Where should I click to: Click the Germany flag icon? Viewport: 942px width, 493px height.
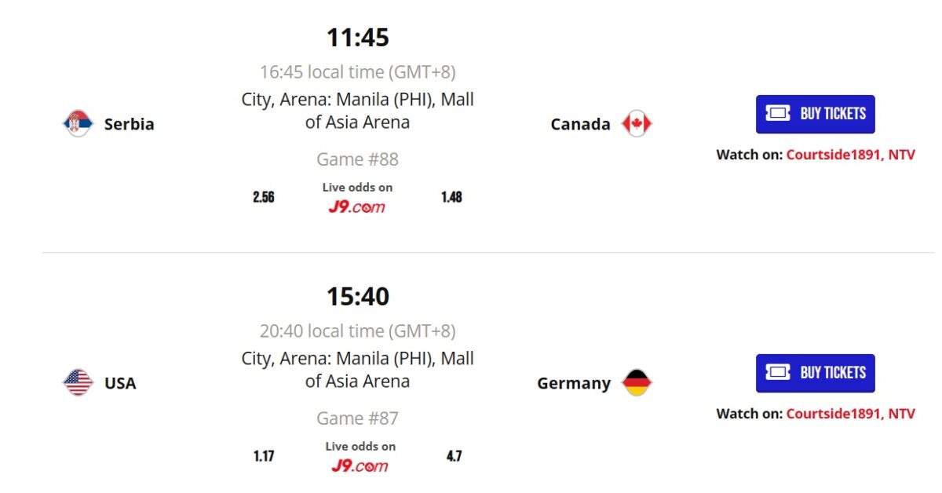pos(637,383)
